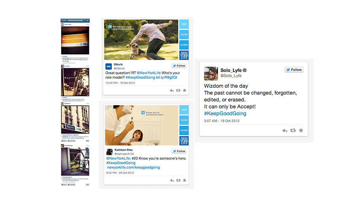Click the GOOD tile beside the shaving image
This screenshot has height=205, width=356.
tap(184, 120)
